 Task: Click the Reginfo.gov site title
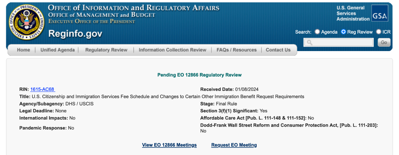[75, 34]
